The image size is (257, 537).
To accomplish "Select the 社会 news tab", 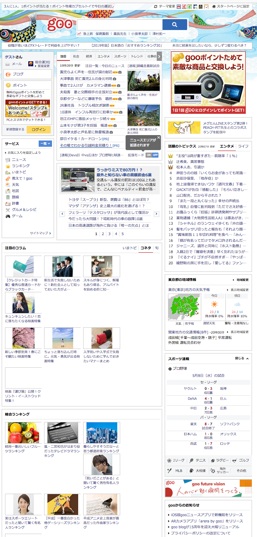I will click(76, 56).
